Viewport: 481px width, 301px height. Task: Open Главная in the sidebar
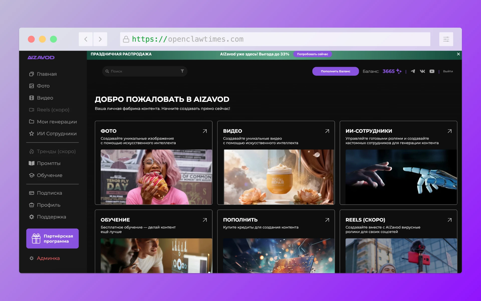pyautogui.click(x=47, y=74)
